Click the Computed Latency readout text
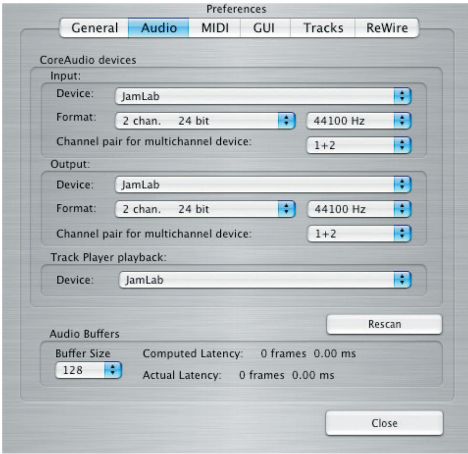The image size is (468, 454). click(x=249, y=354)
